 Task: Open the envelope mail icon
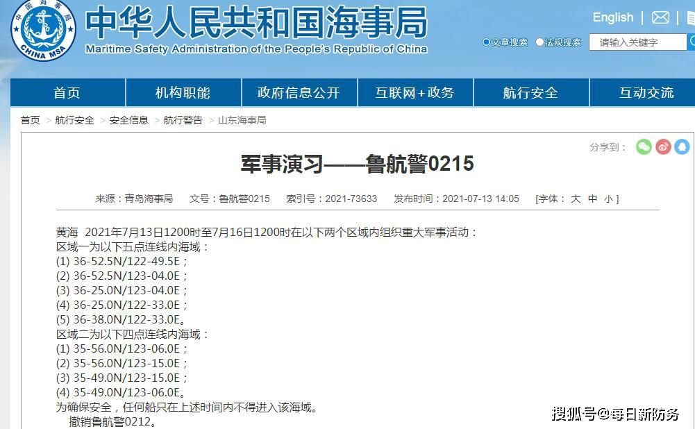660,17
